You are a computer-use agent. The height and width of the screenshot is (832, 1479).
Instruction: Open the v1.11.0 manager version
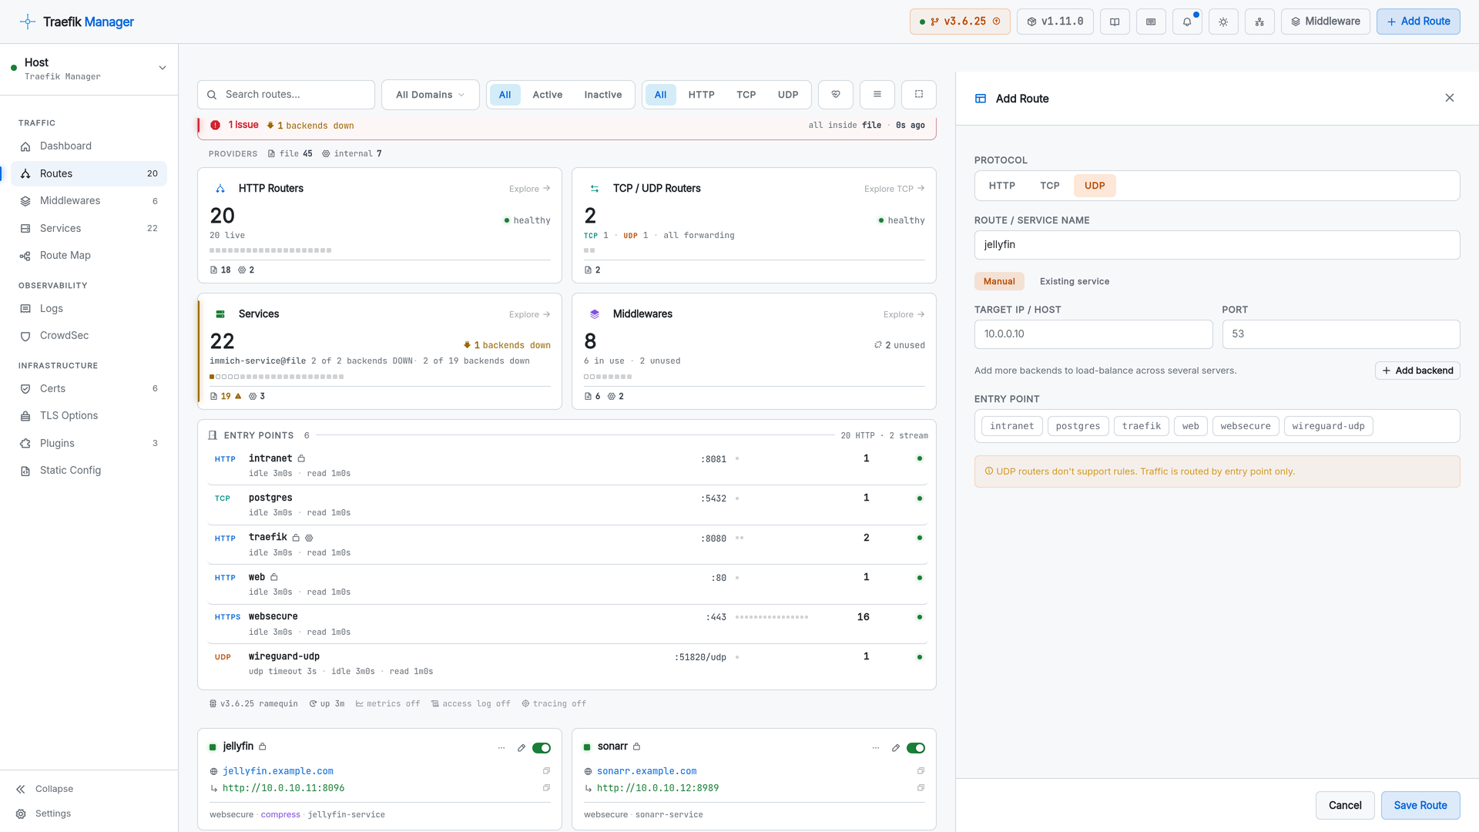click(1055, 22)
